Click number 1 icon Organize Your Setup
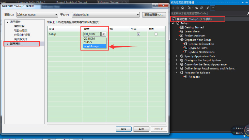The image size is (249, 140). click(x=182, y=40)
